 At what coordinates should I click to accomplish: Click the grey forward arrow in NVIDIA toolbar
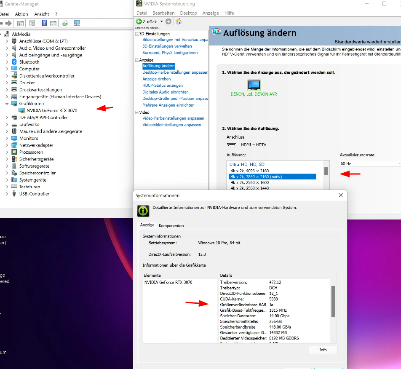(168, 21)
